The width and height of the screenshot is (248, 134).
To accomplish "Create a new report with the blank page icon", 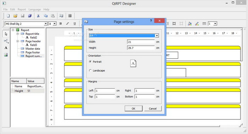I will tap(8, 16).
